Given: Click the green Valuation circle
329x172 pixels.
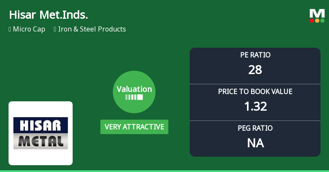Looking at the screenshot, I should coord(134,92).
